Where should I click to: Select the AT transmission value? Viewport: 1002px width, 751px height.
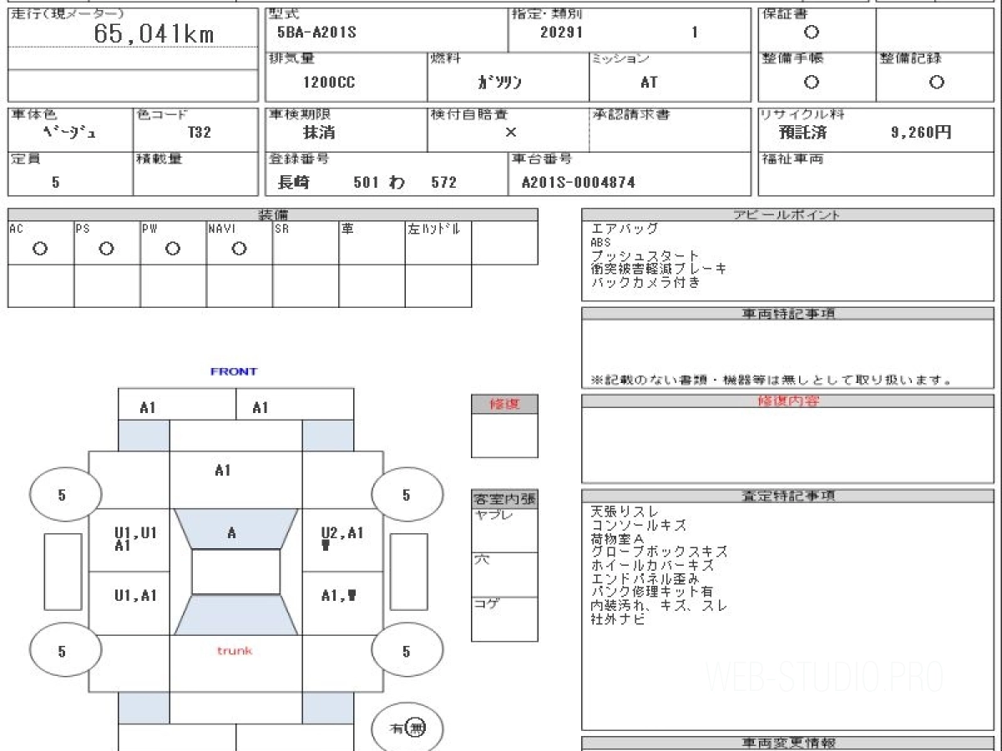coord(649,82)
